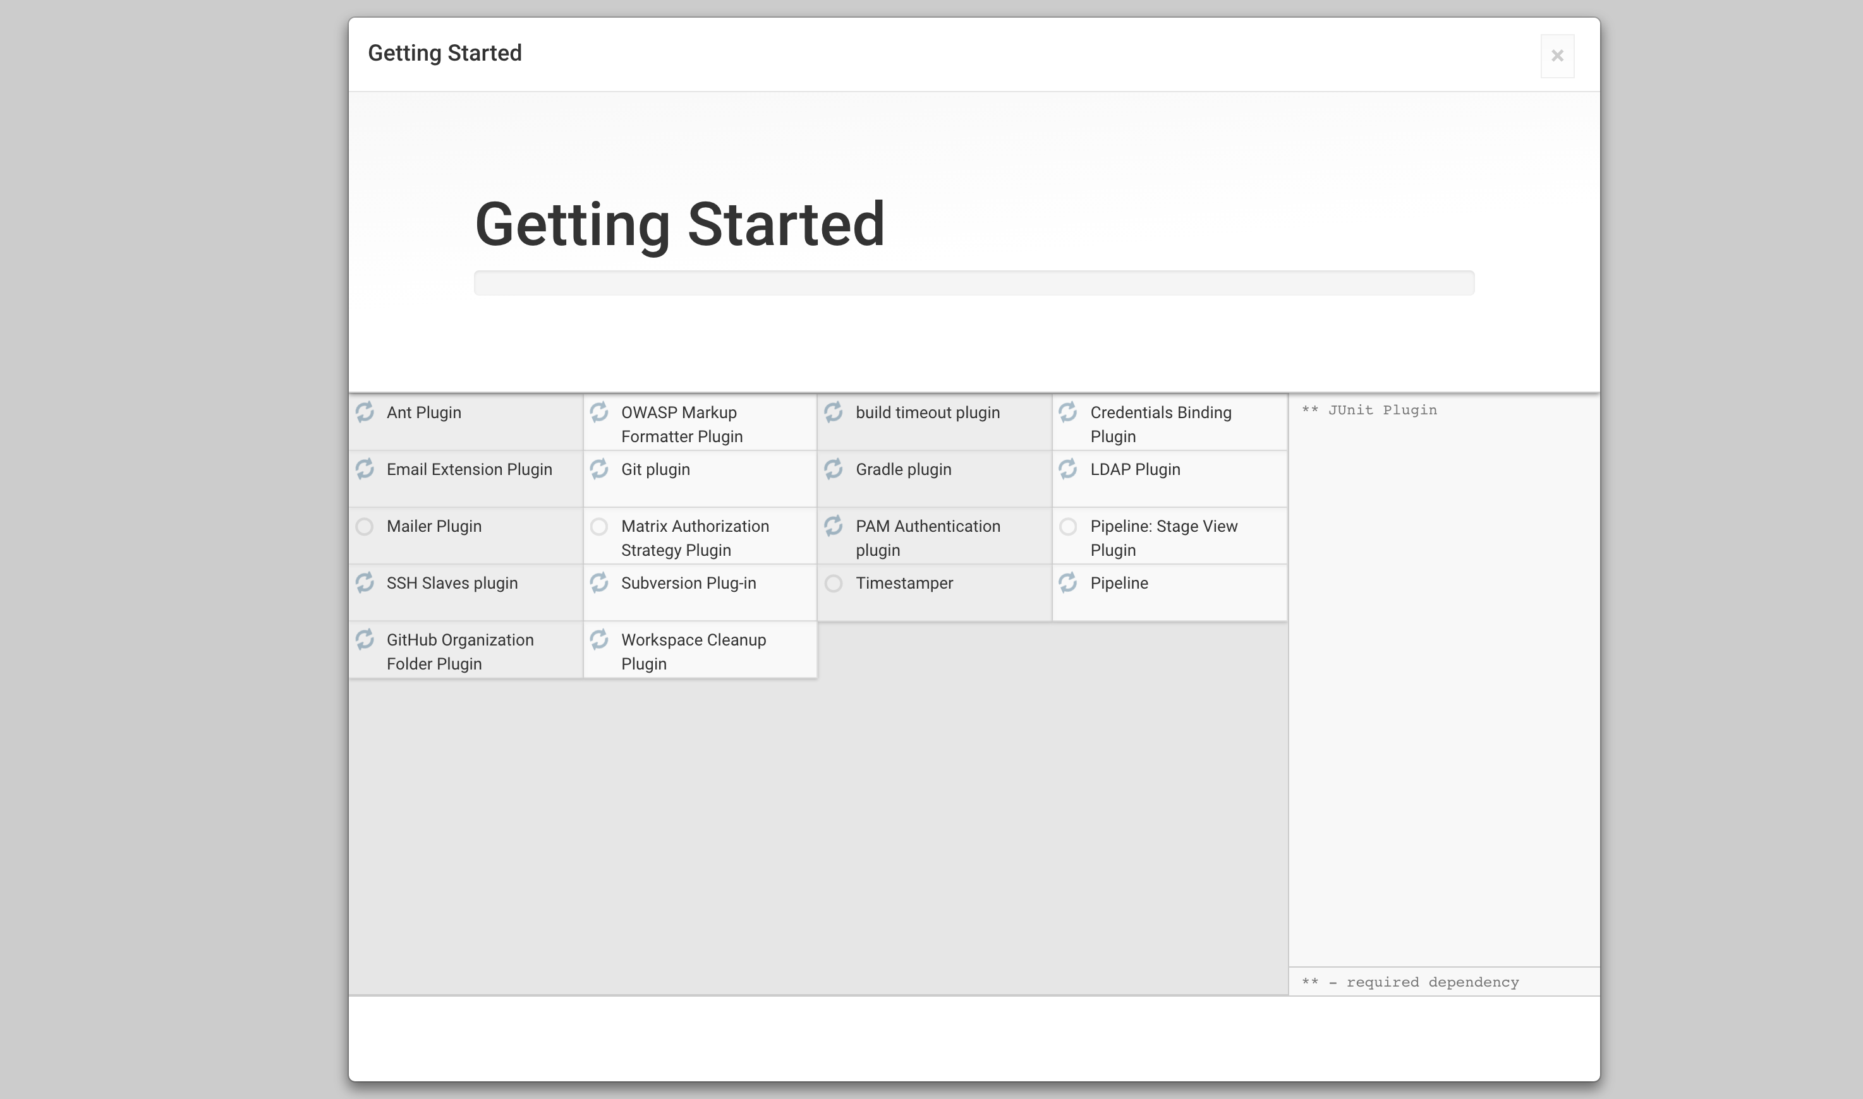Image resolution: width=1863 pixels, height=1099 pixels.
Task: Select the build timeout plugin label
Action: pyautogui.click(x=928, y=412)
